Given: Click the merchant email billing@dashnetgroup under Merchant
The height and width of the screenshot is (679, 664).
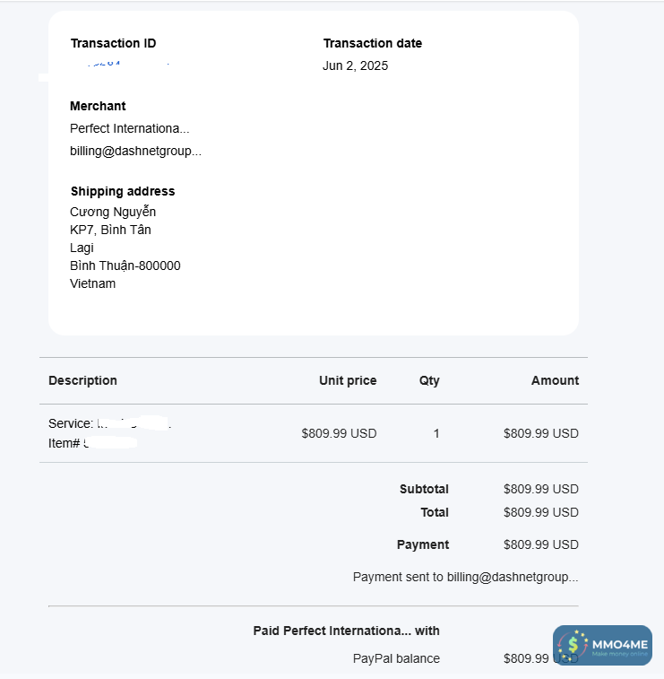Looking at the screenshot, I should (135, 151).
